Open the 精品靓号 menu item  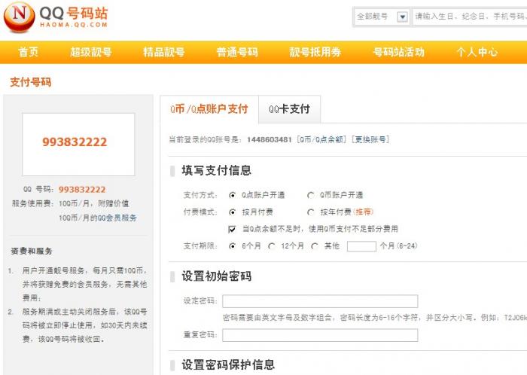(x=163, y=52)
